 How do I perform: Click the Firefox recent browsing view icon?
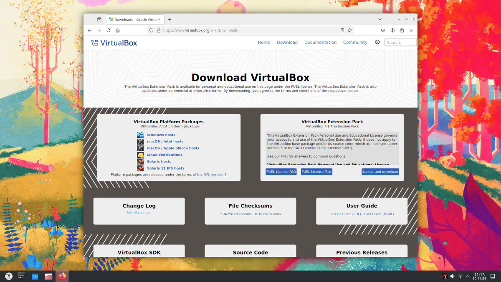[x=99, y=20]
